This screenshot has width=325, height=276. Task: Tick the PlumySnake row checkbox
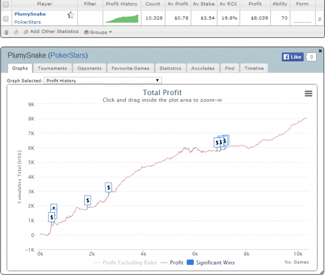click(6, 19)
